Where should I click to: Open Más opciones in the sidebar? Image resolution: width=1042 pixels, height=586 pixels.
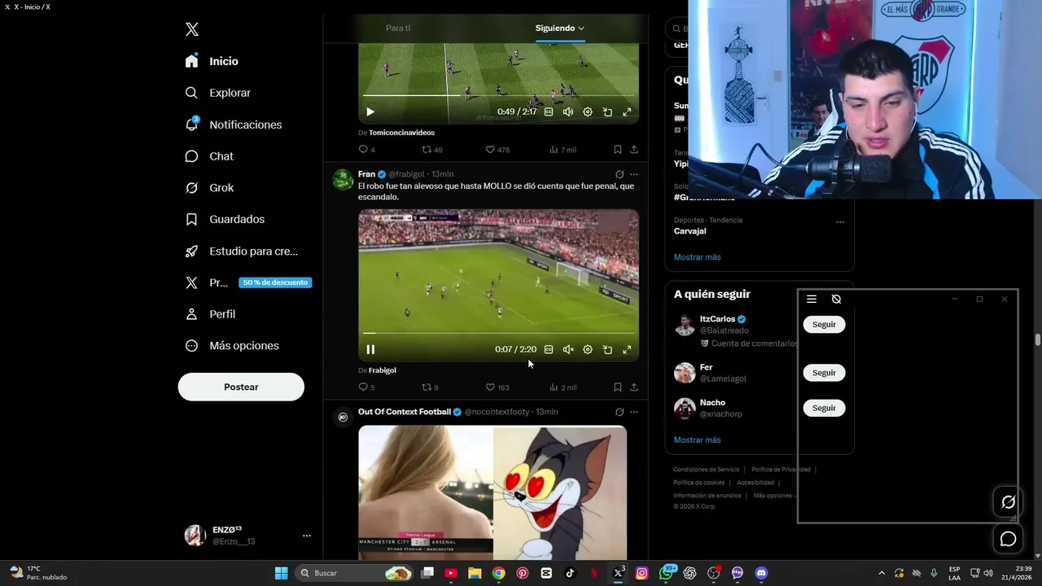tap(232, 346)
